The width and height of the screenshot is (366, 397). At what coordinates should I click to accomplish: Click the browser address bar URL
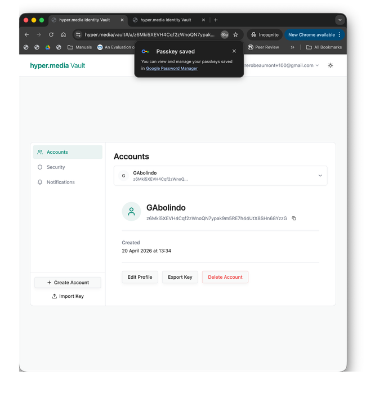pos(149,34)
